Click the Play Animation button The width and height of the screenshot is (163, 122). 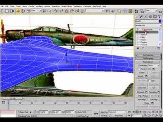click(x=137, y=112)
